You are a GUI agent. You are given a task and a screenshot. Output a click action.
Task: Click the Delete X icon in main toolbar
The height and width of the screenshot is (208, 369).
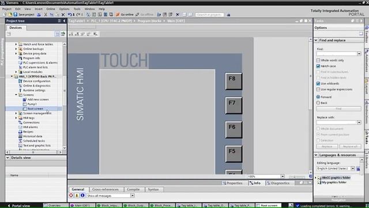[x=63, y=14]
